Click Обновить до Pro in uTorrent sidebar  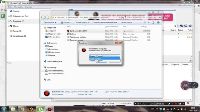click(20, 16)
